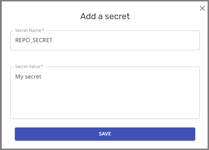
Task: Click the word Add in the dialog title
Action: 88,16
